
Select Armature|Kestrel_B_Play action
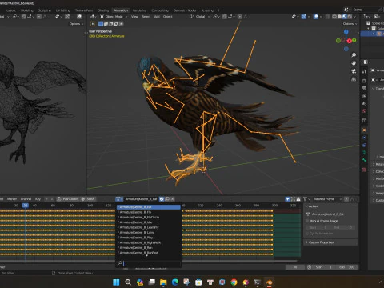(x=148, y=238)
